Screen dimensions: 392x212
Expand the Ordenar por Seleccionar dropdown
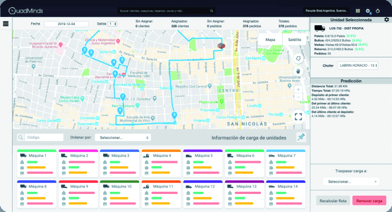point(123,137)
